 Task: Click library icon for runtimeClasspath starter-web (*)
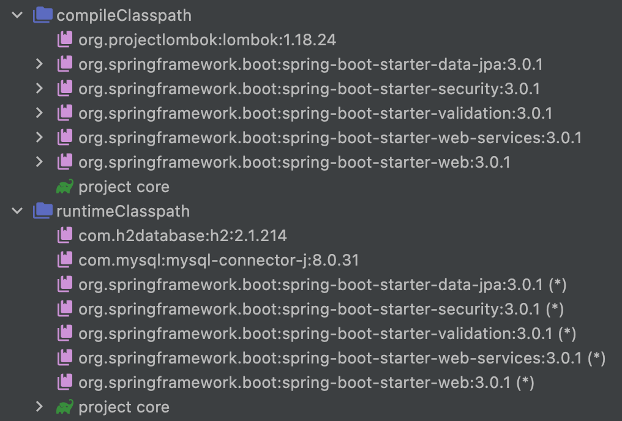65,382
